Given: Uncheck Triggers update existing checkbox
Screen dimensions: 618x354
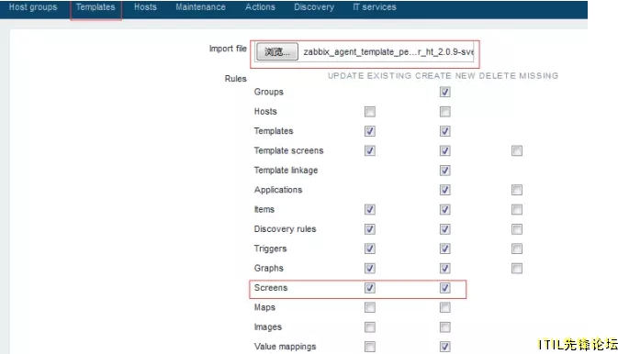Looking at the screenshot, I should click(370, 249).
